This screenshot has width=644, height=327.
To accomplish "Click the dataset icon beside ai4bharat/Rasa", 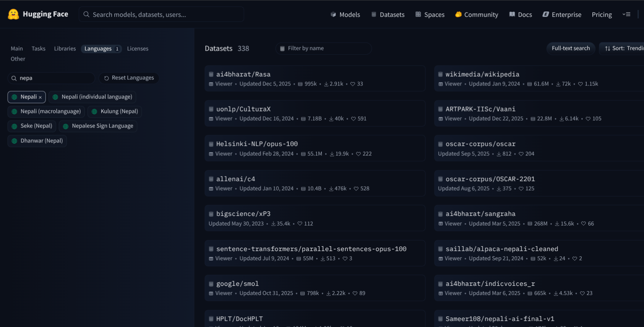I will (x=211, y=74).
